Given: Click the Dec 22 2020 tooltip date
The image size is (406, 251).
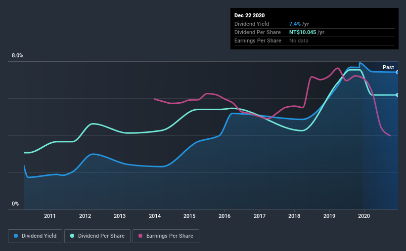Looking at the screenshot, I should [249, 15].
